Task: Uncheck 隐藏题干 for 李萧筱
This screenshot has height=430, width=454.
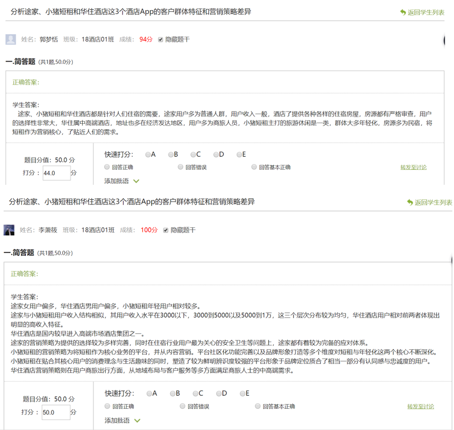Action: (x=166, y=230)
